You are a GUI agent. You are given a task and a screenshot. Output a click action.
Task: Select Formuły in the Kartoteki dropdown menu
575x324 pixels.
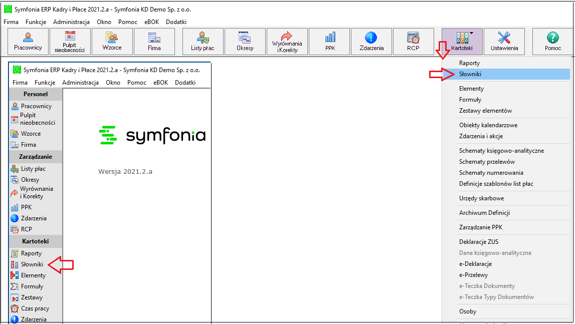[506, 100]
